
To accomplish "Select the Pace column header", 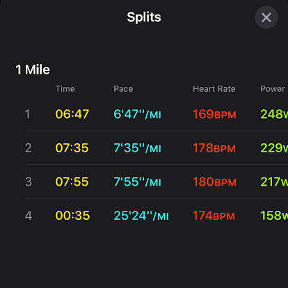I will (123, 89).
